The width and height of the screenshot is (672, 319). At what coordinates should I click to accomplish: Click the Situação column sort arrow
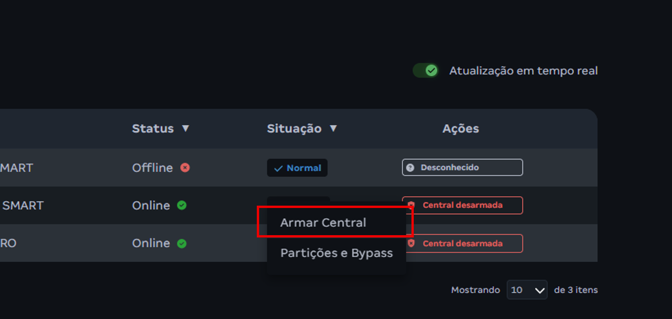(x=333, y=128)
